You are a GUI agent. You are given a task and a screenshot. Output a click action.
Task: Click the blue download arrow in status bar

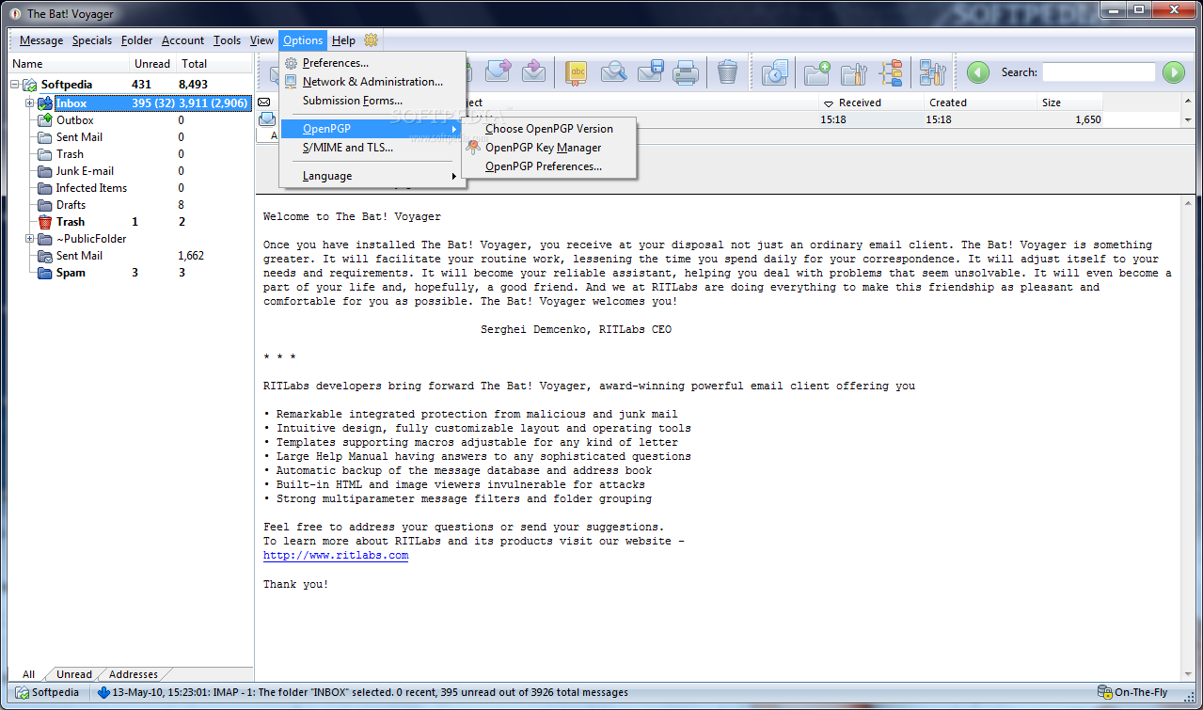coord(103,692)
